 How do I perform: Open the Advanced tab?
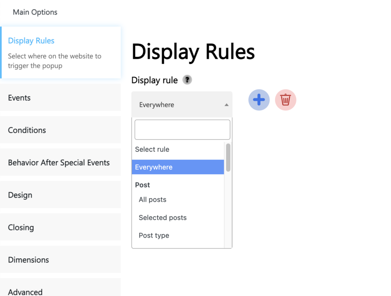(60, 287)
